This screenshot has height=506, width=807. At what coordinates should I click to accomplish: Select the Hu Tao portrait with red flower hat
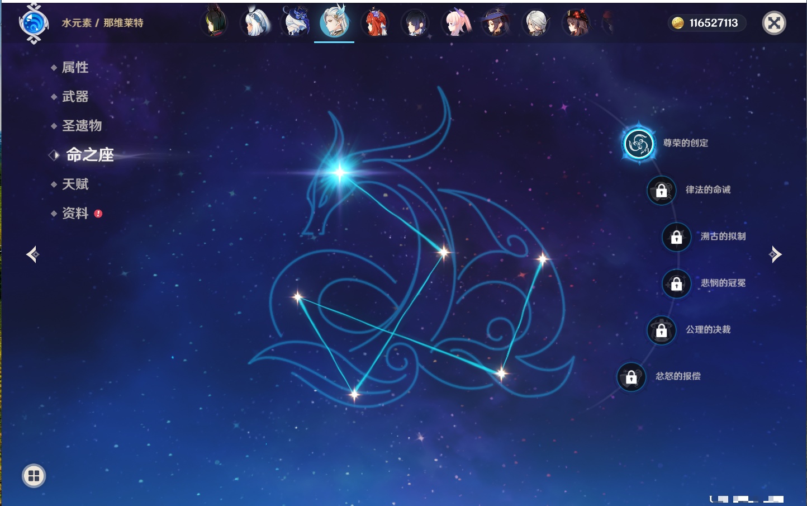577,23
